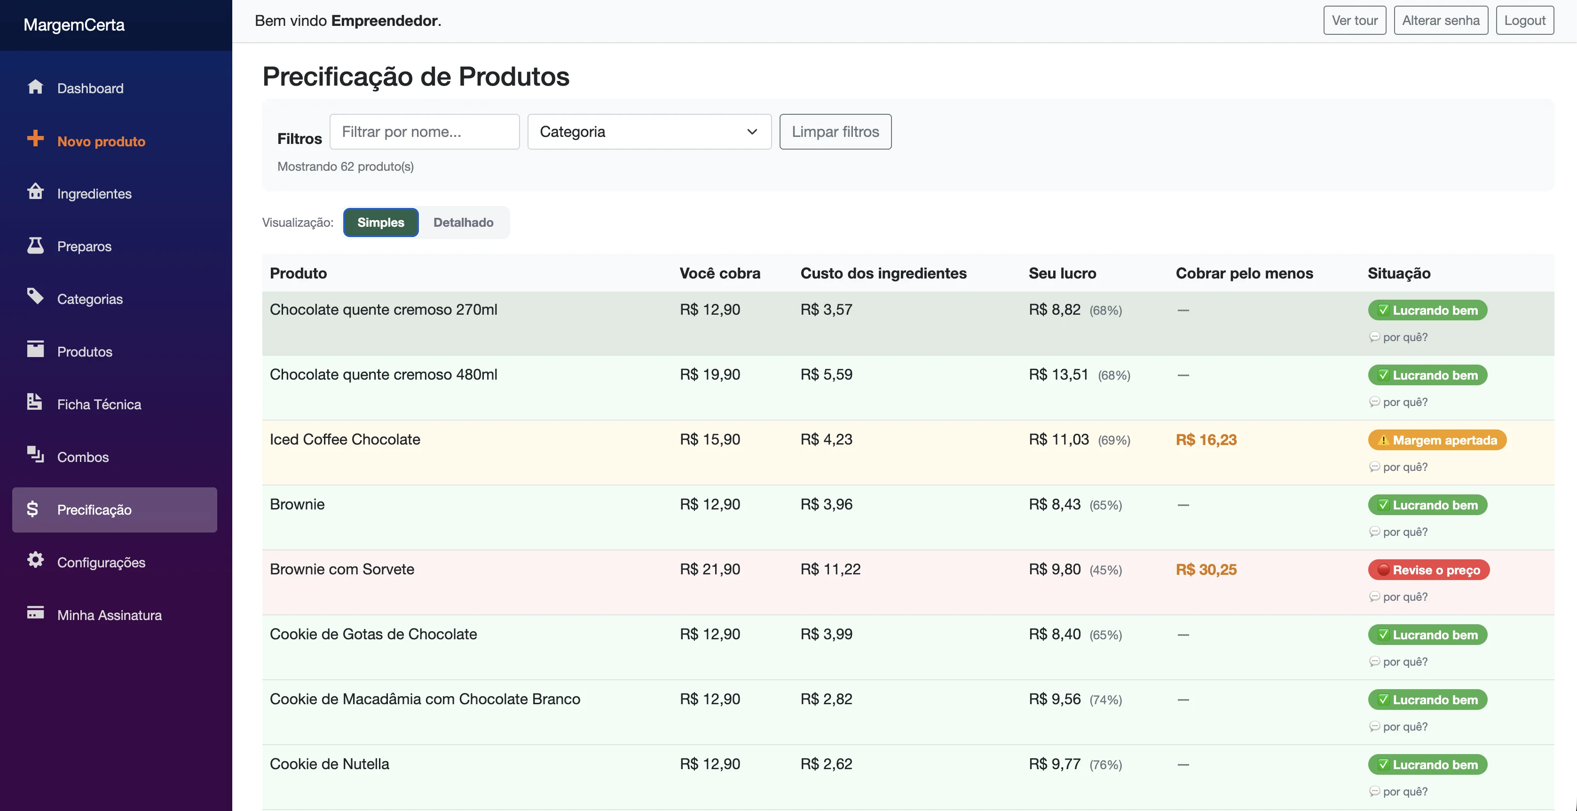Click the Logout button
Screen dimensions: 1577x811
click(1524, 20)
